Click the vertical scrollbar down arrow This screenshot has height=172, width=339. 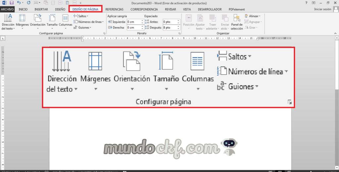(x=337, y=168)
